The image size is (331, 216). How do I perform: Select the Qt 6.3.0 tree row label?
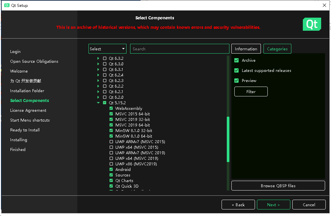pos(116,64)
